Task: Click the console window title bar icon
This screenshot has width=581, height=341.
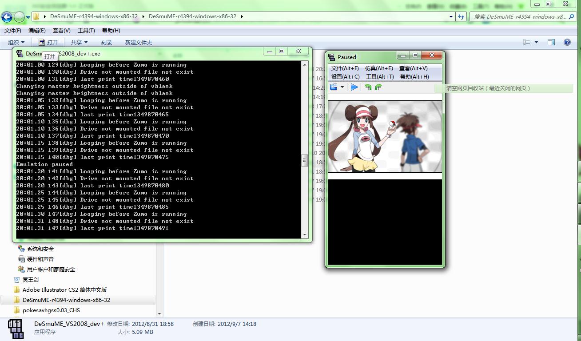Action: 20,53
